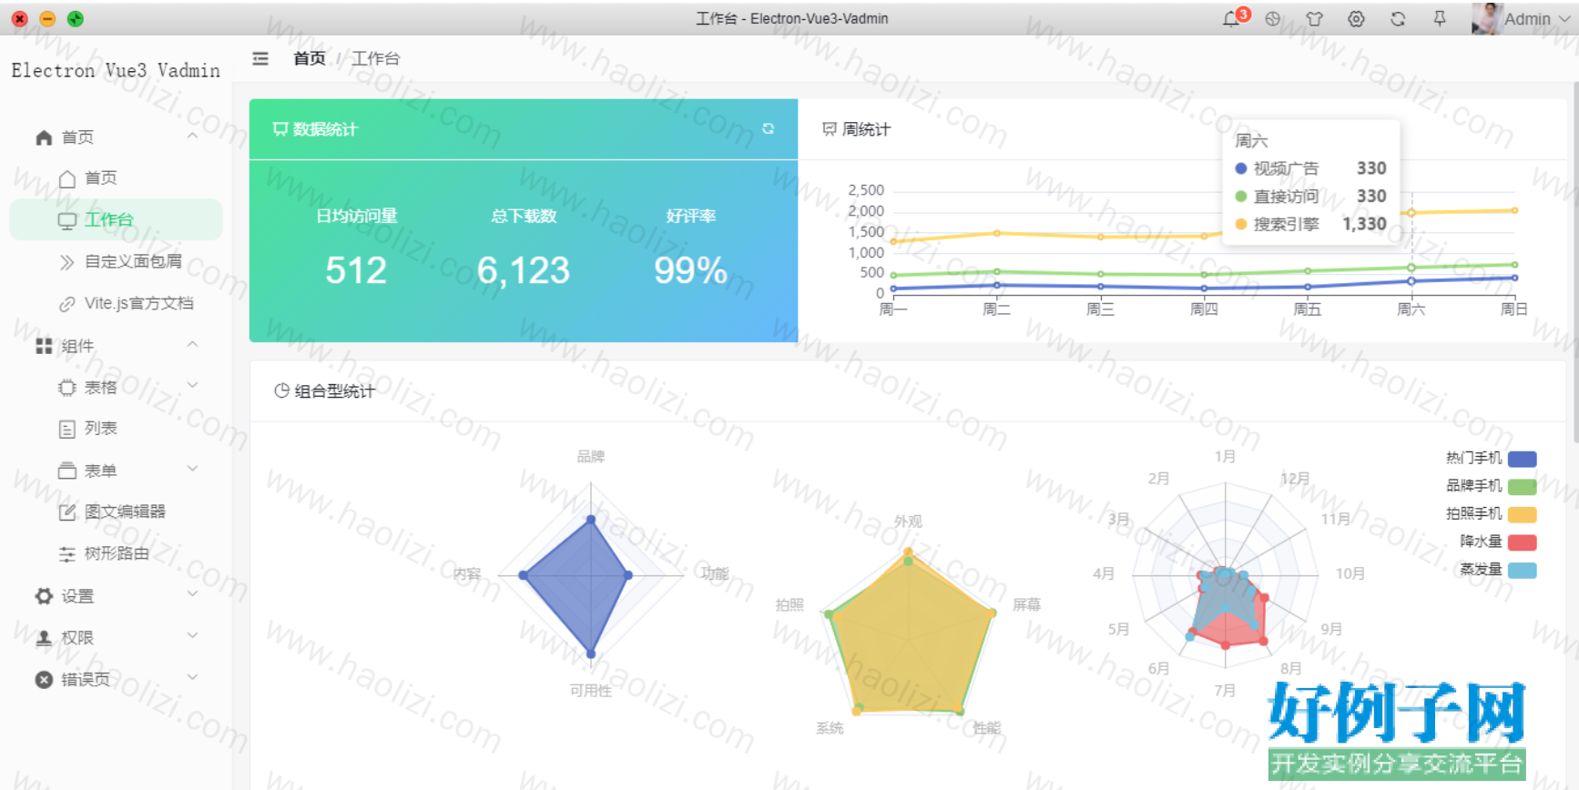Click the 性能 radar axis label
The image size is (1579, 790).
(x=986, y=728)
